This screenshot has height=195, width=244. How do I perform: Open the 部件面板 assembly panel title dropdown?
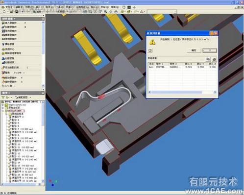coord(9,19)
